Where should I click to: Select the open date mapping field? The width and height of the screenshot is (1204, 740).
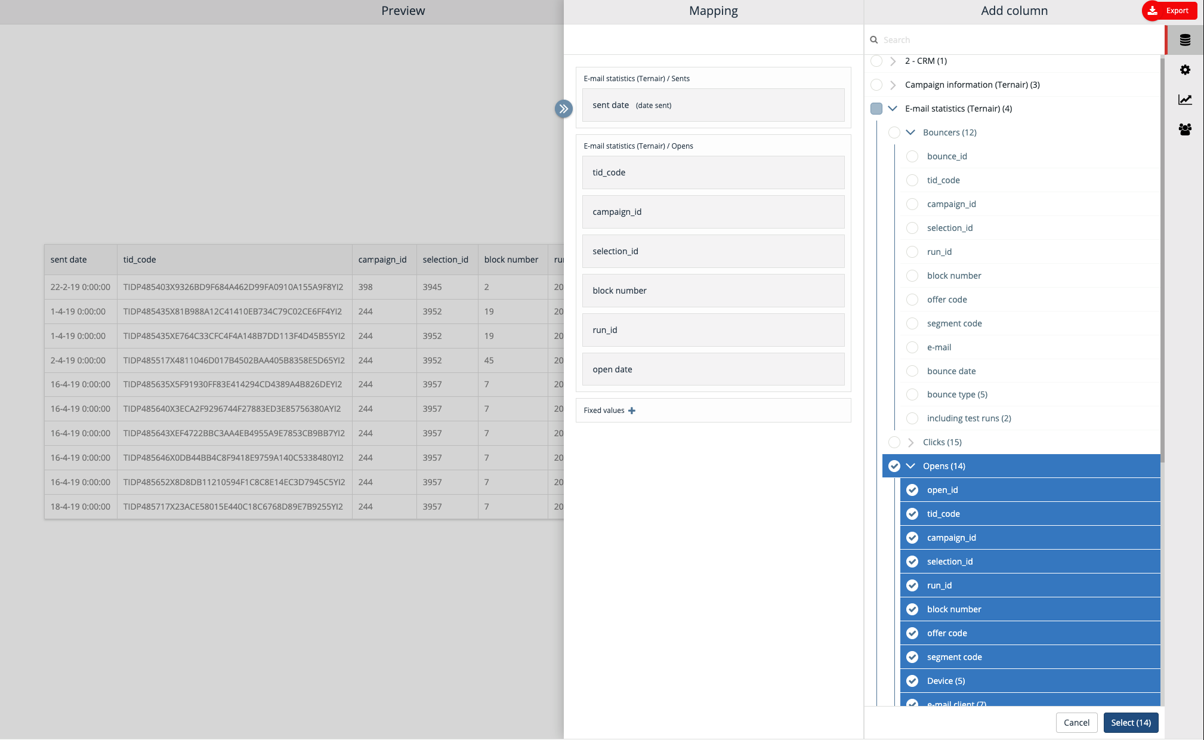(713, 369)
